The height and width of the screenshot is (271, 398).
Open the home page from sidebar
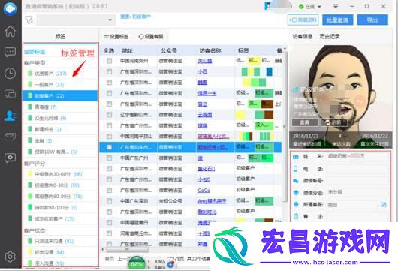pyautogui.click(x=11, y=32)
